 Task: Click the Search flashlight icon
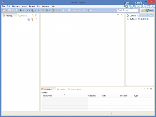pyautogui.click(x=57, y=10)
